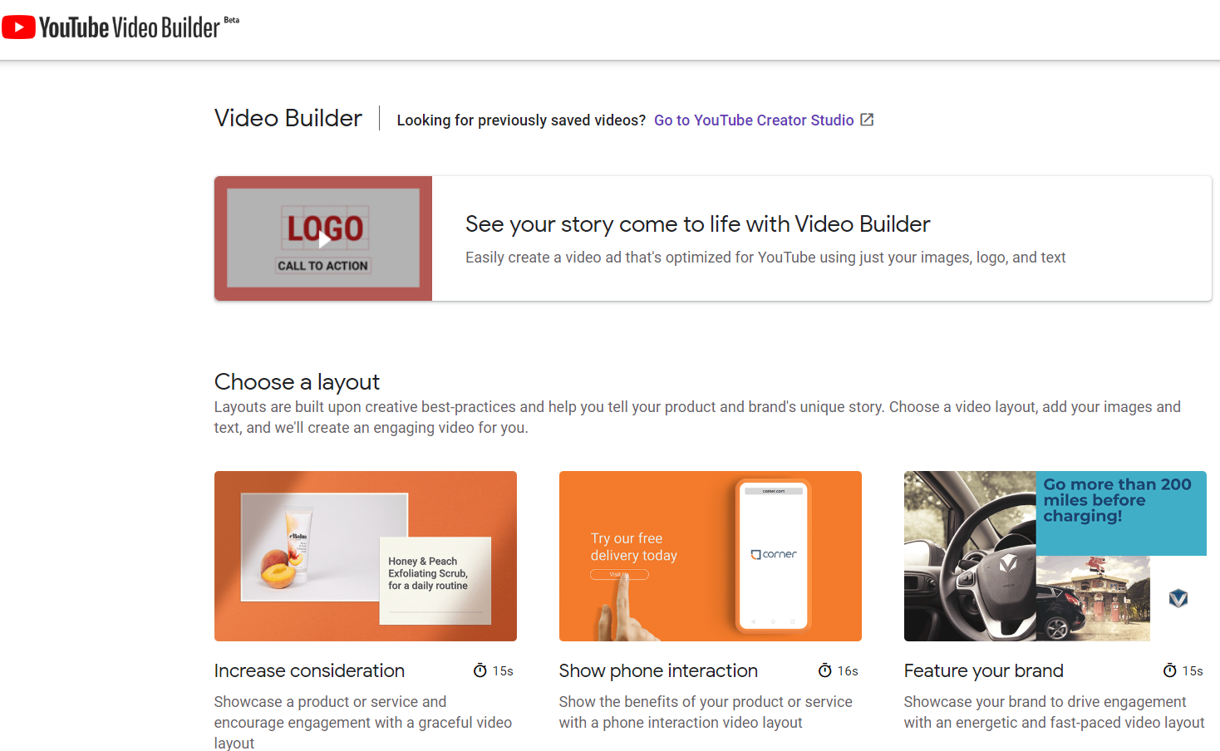Click the red YouTube play logo
Screen dimensions: 1220x751
pos(18,27)
